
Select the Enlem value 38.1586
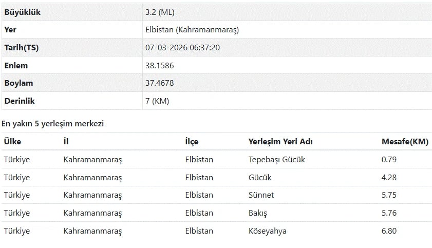pos(160,66)
